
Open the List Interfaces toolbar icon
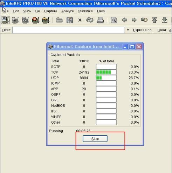click(5, 20)
